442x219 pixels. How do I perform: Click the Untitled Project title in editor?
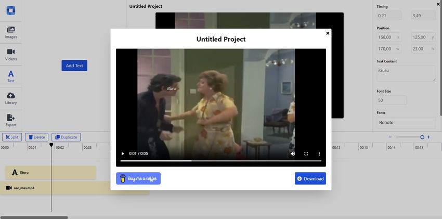click(146, 6)
